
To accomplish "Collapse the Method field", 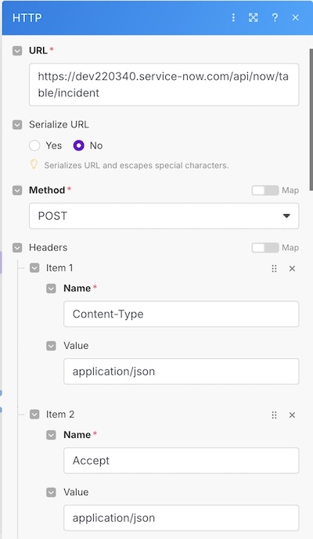I will [x=17, y=190].
